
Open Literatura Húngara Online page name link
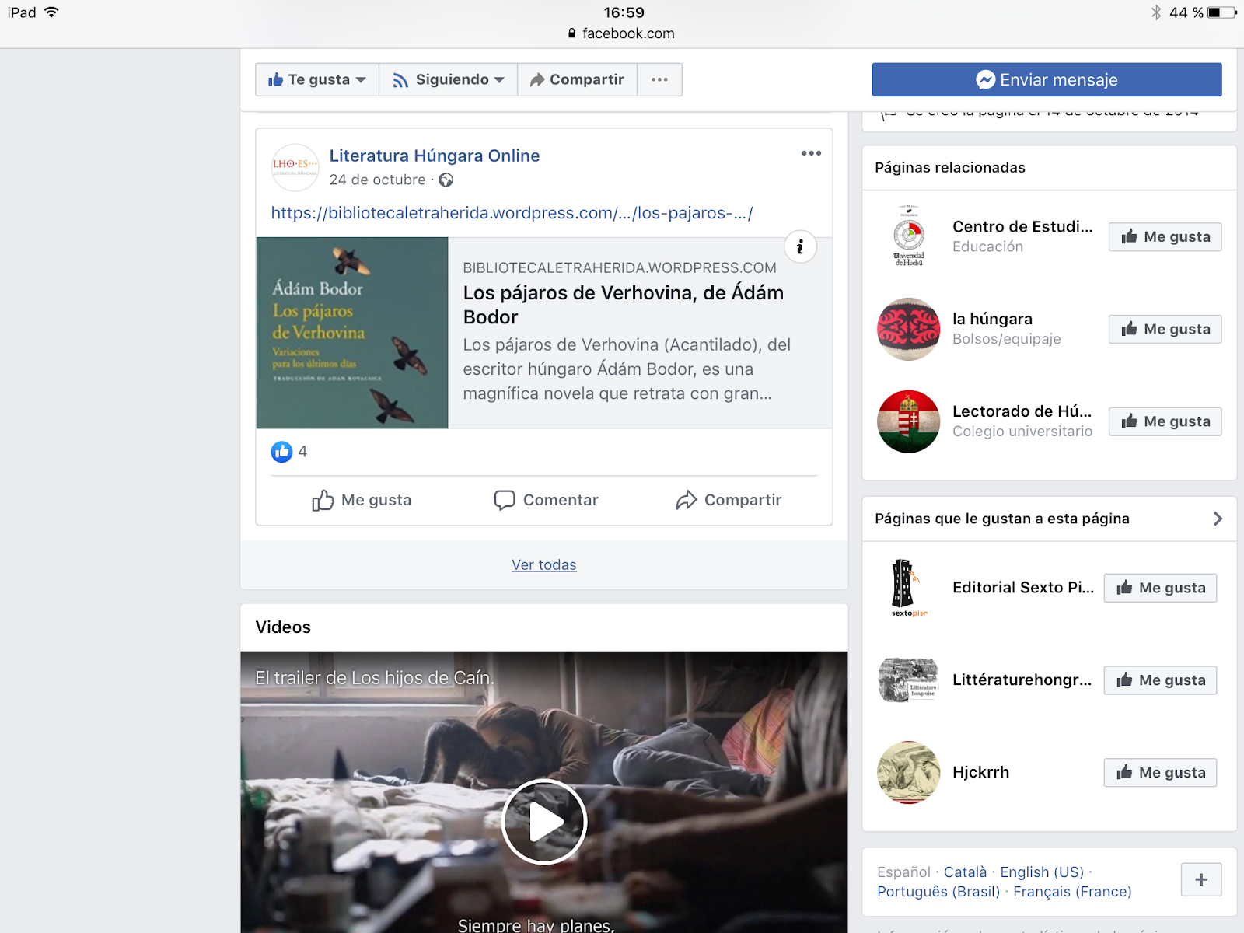click(435, 155)
